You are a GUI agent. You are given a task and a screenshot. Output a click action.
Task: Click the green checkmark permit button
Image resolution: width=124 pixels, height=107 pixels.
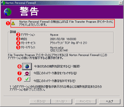pyautogui.click(x=27, y=79)
